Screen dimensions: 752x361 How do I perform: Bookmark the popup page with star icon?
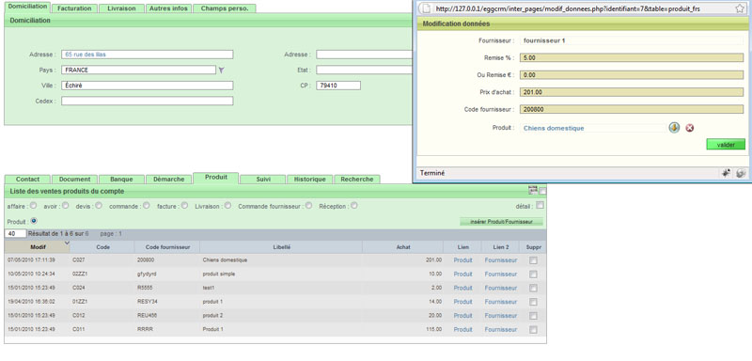coord(740,8)
